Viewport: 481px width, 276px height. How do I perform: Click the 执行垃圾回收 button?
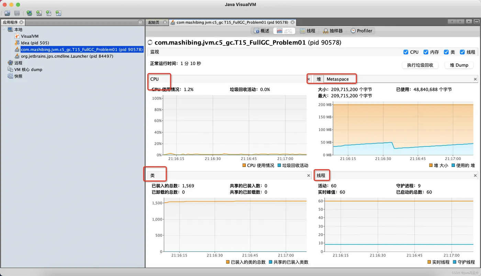(420, 65)
